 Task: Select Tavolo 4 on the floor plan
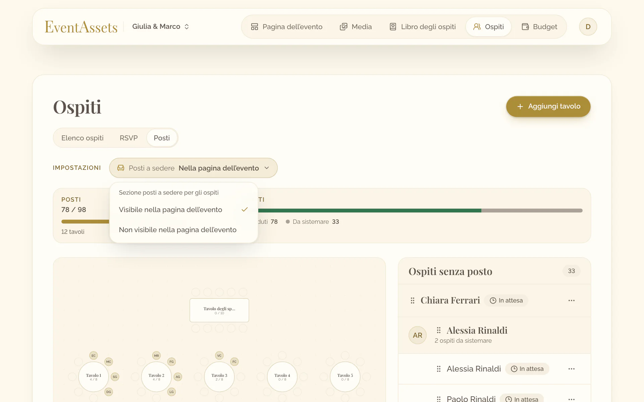[282, 377]
